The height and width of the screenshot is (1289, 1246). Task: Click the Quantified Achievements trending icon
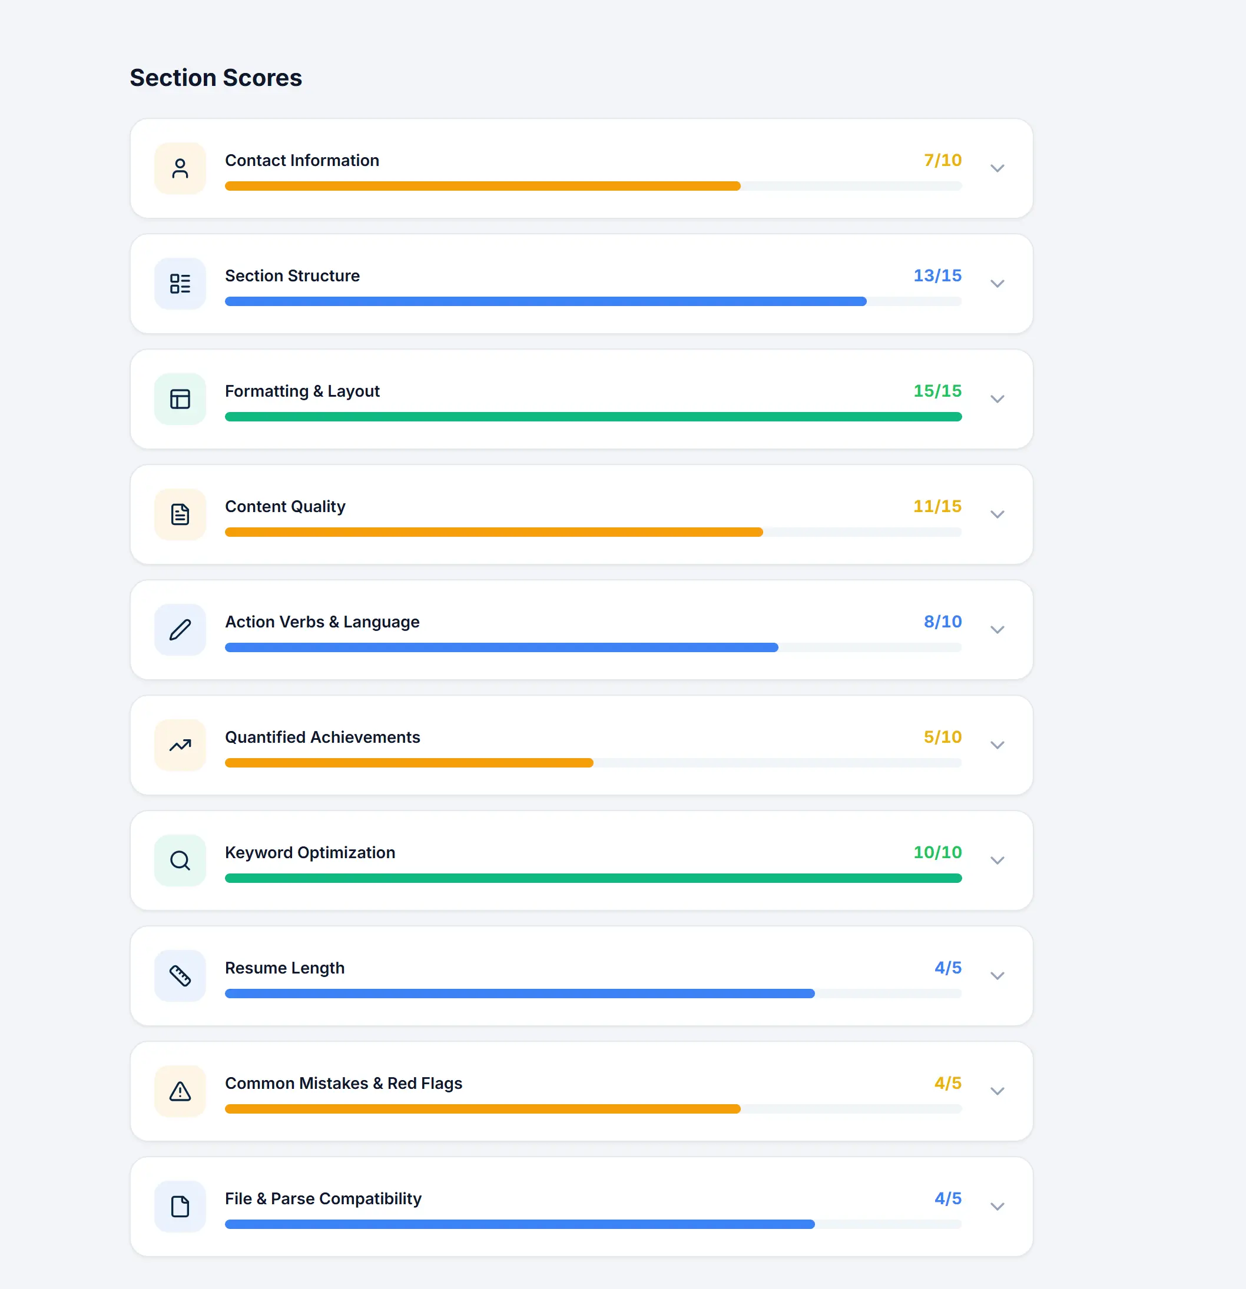[180, 745]
